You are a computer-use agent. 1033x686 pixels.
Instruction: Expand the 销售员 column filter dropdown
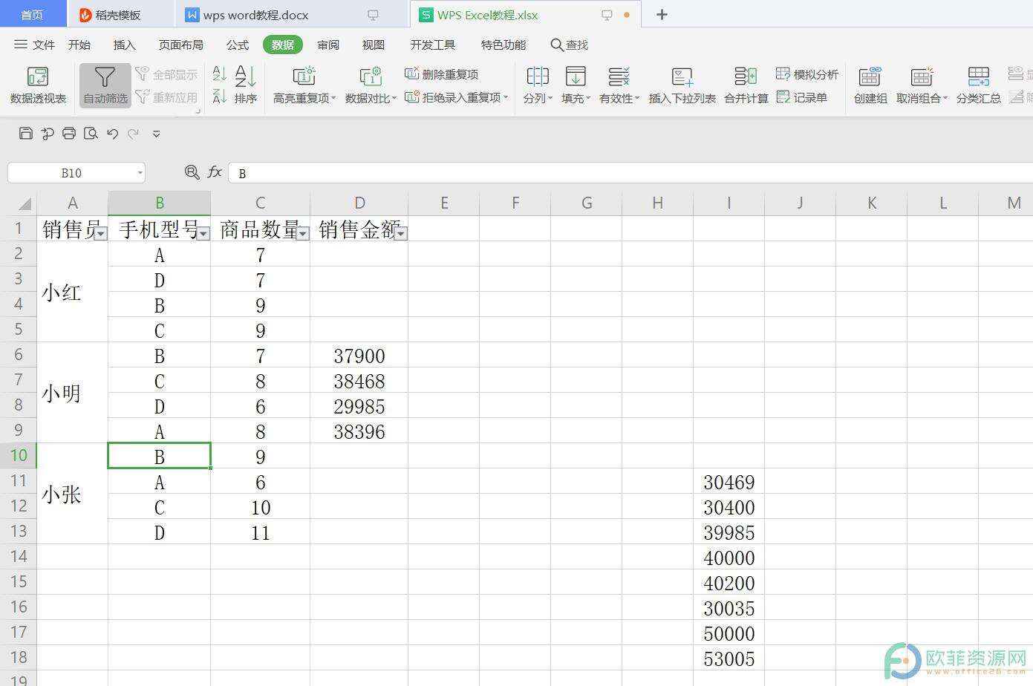[x=101, y=234]
